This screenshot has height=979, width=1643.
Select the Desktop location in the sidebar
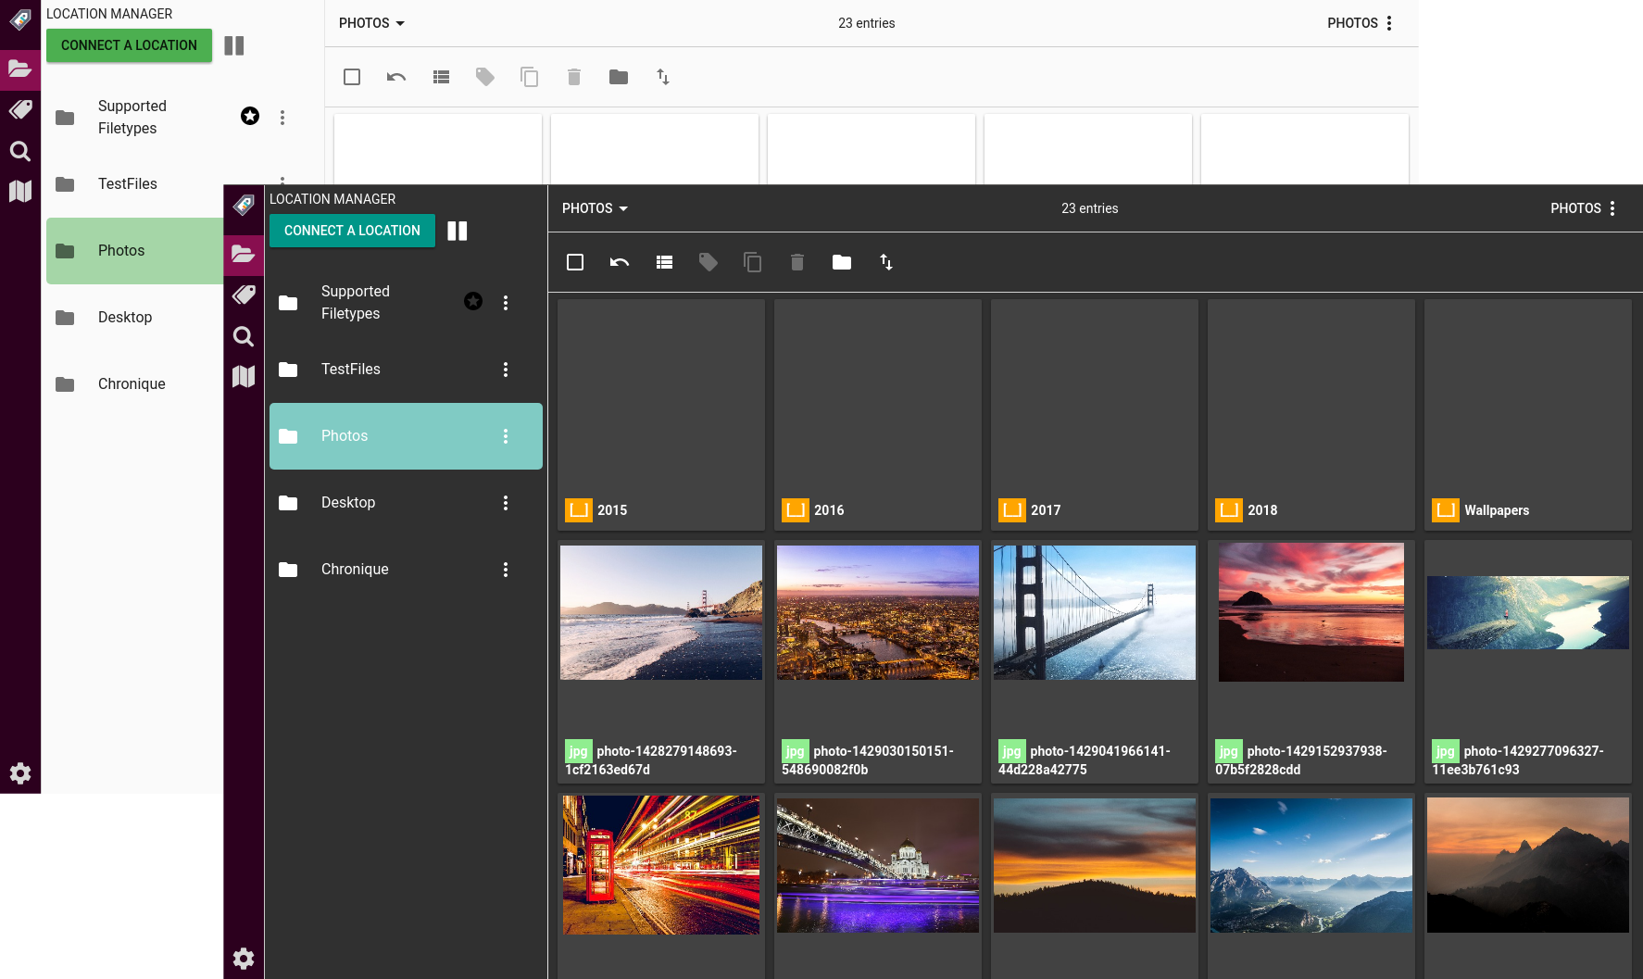[x=348, y=502]
